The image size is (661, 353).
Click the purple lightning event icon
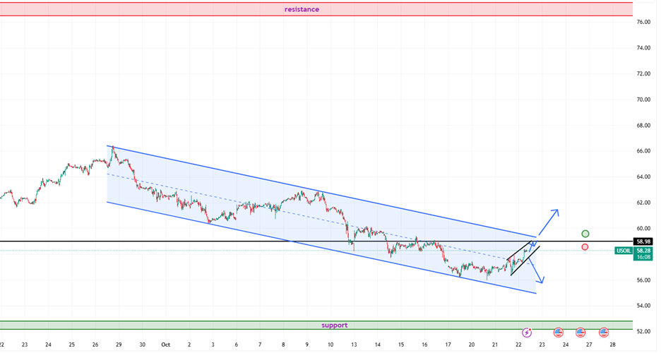(527, 332)
